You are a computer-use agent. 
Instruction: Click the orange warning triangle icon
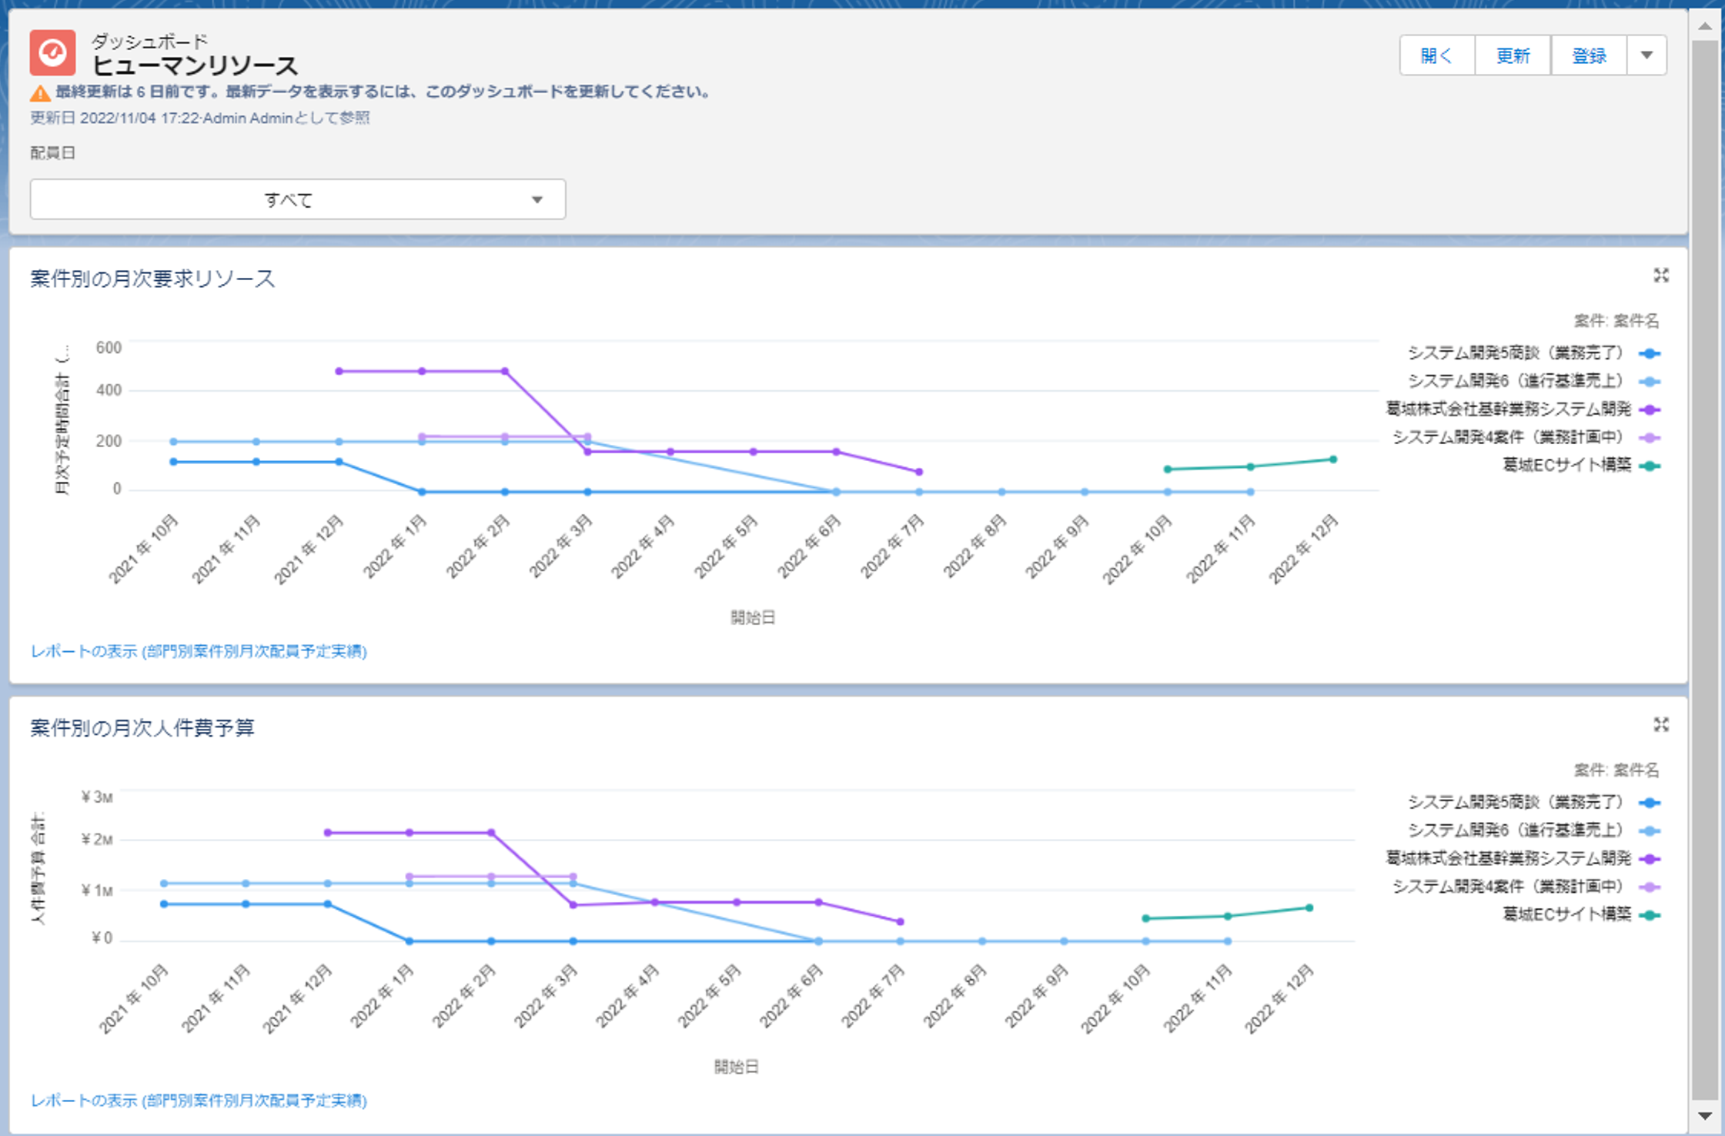point(40,93)
